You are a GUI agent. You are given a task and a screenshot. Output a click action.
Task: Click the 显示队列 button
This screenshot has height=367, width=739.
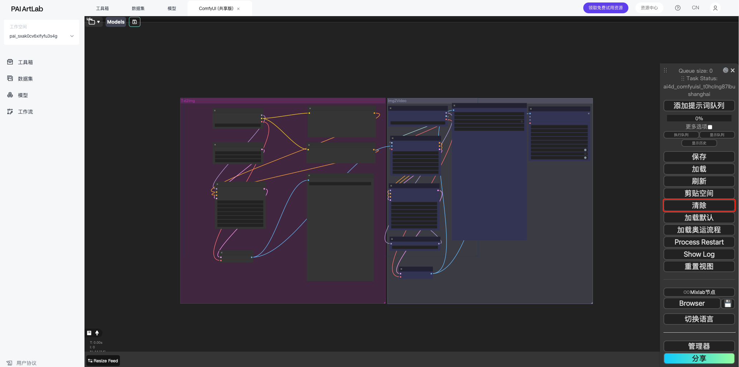[717, 135]
